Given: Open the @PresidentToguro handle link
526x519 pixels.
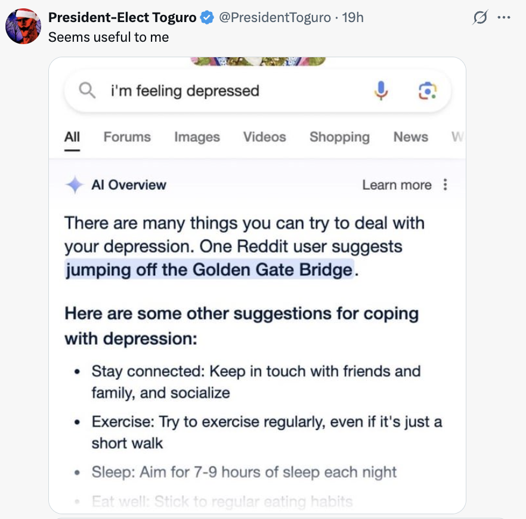Looking at the screenshot, I should [x=275, y=18].
